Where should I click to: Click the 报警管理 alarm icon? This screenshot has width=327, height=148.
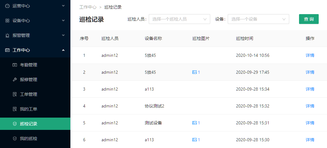[7, 35]
